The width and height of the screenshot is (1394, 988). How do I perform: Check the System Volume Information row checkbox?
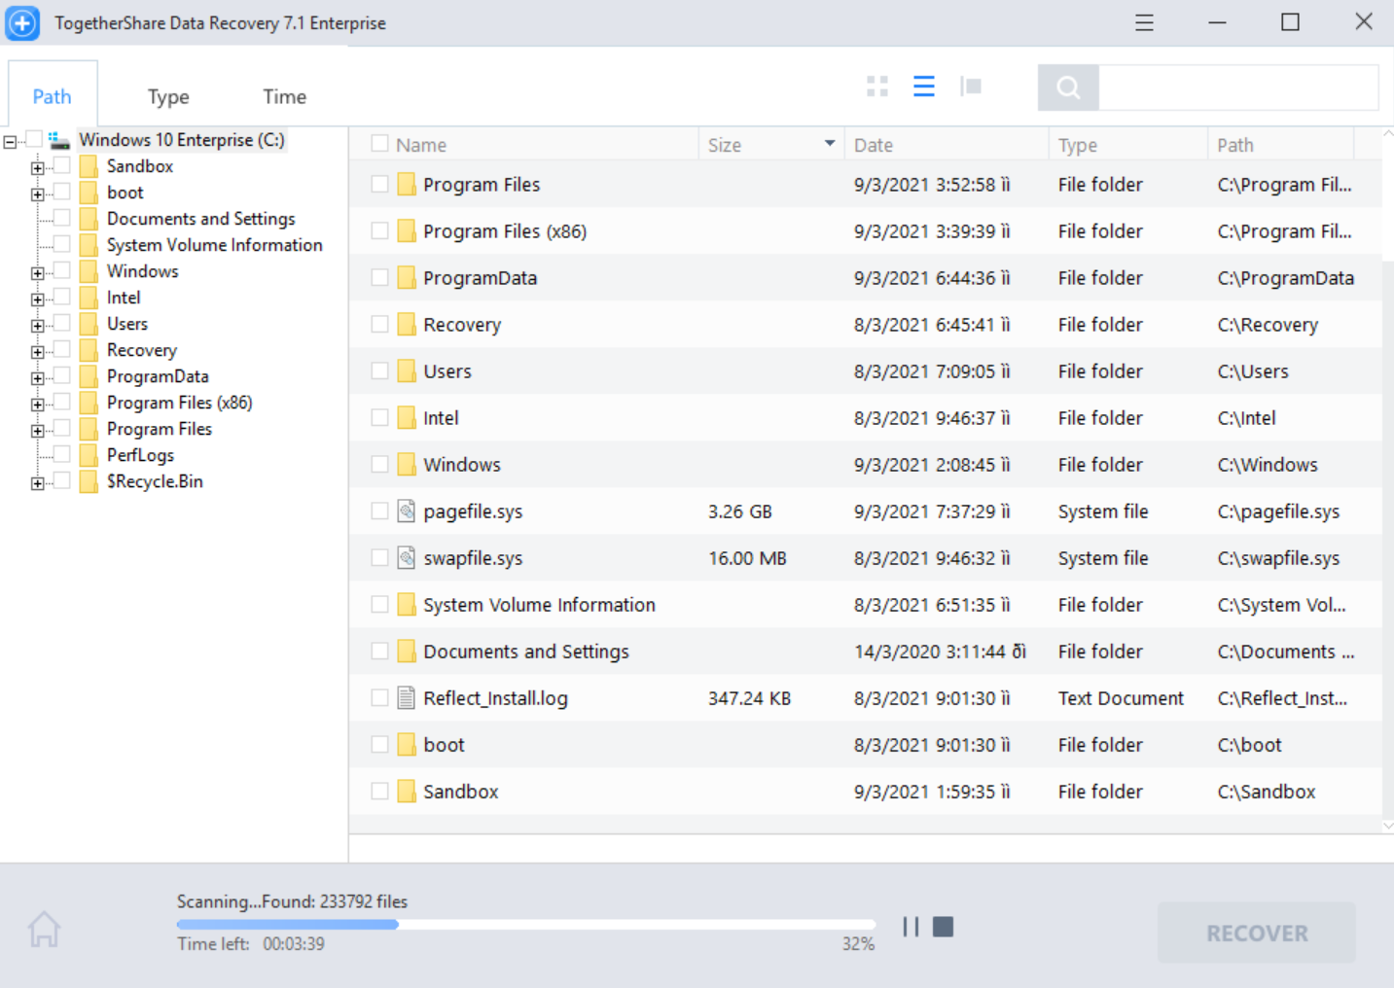[379, 604]
